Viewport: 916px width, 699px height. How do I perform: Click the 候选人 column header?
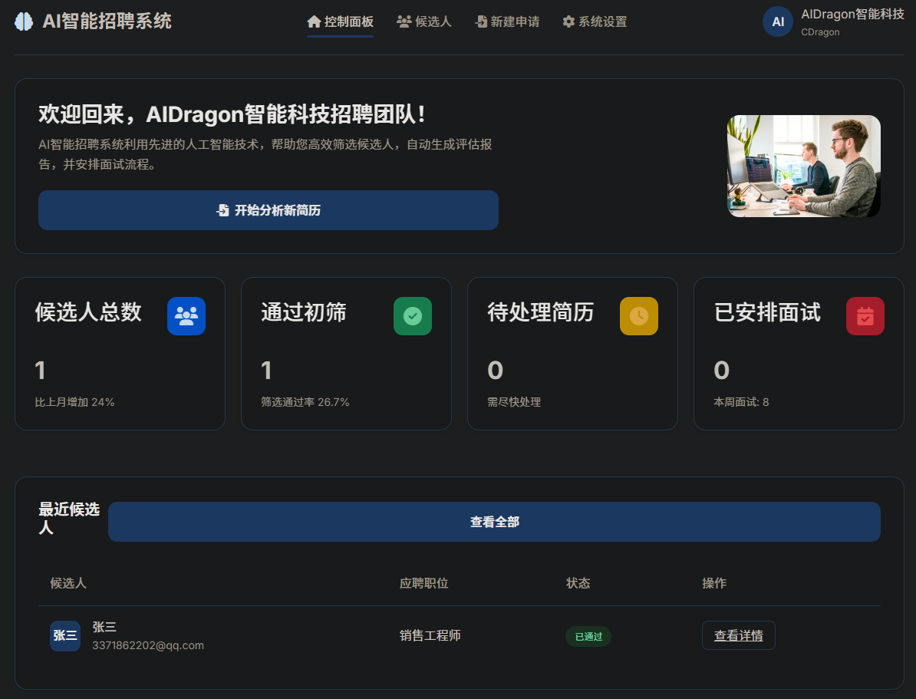(x=68, y=583)
